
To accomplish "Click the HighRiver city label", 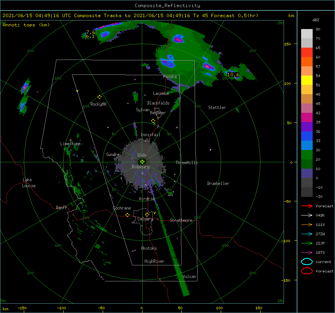I will (x=154, y=261).
